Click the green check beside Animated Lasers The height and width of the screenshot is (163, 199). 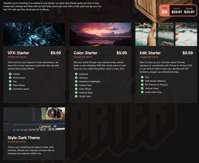10,89
